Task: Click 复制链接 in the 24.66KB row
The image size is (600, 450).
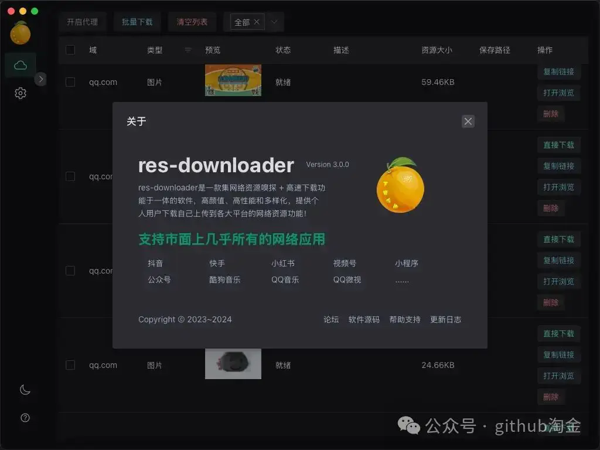Action: click(x=558, y=354)
